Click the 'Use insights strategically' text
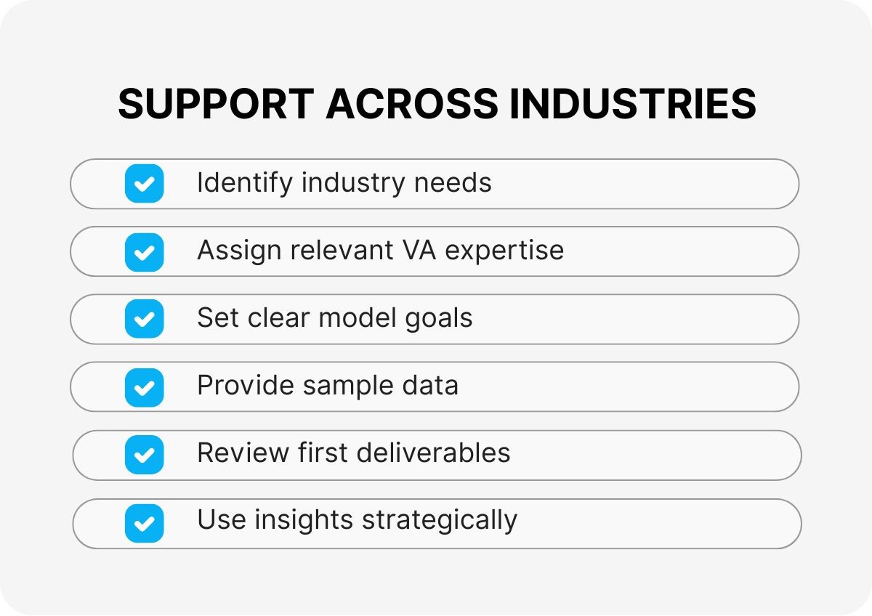The width and height of the screenshot is (872, 616). pos(357,521)
